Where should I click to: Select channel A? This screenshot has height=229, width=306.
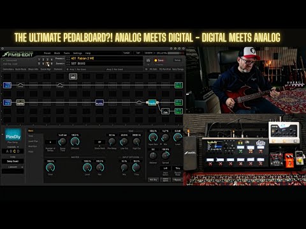pos(7,151)
